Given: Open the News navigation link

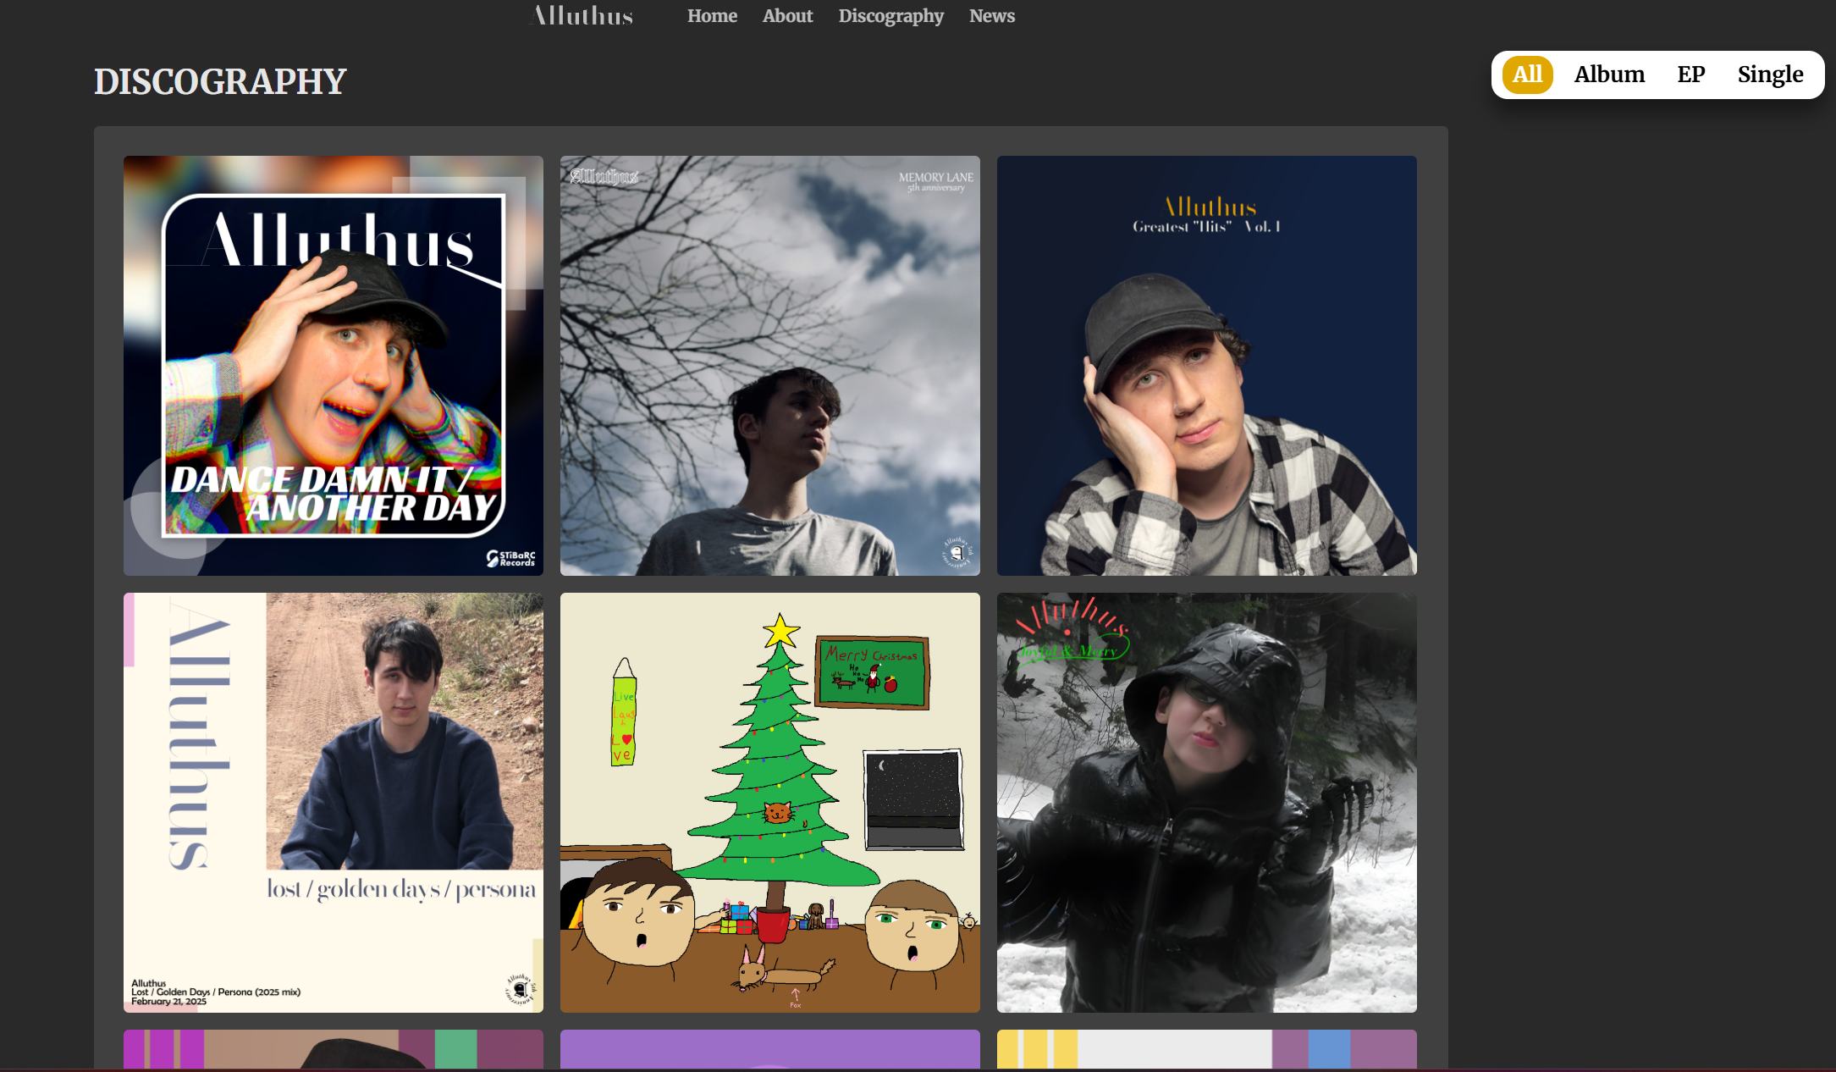Looking at the screenshot, I should 991,16.
